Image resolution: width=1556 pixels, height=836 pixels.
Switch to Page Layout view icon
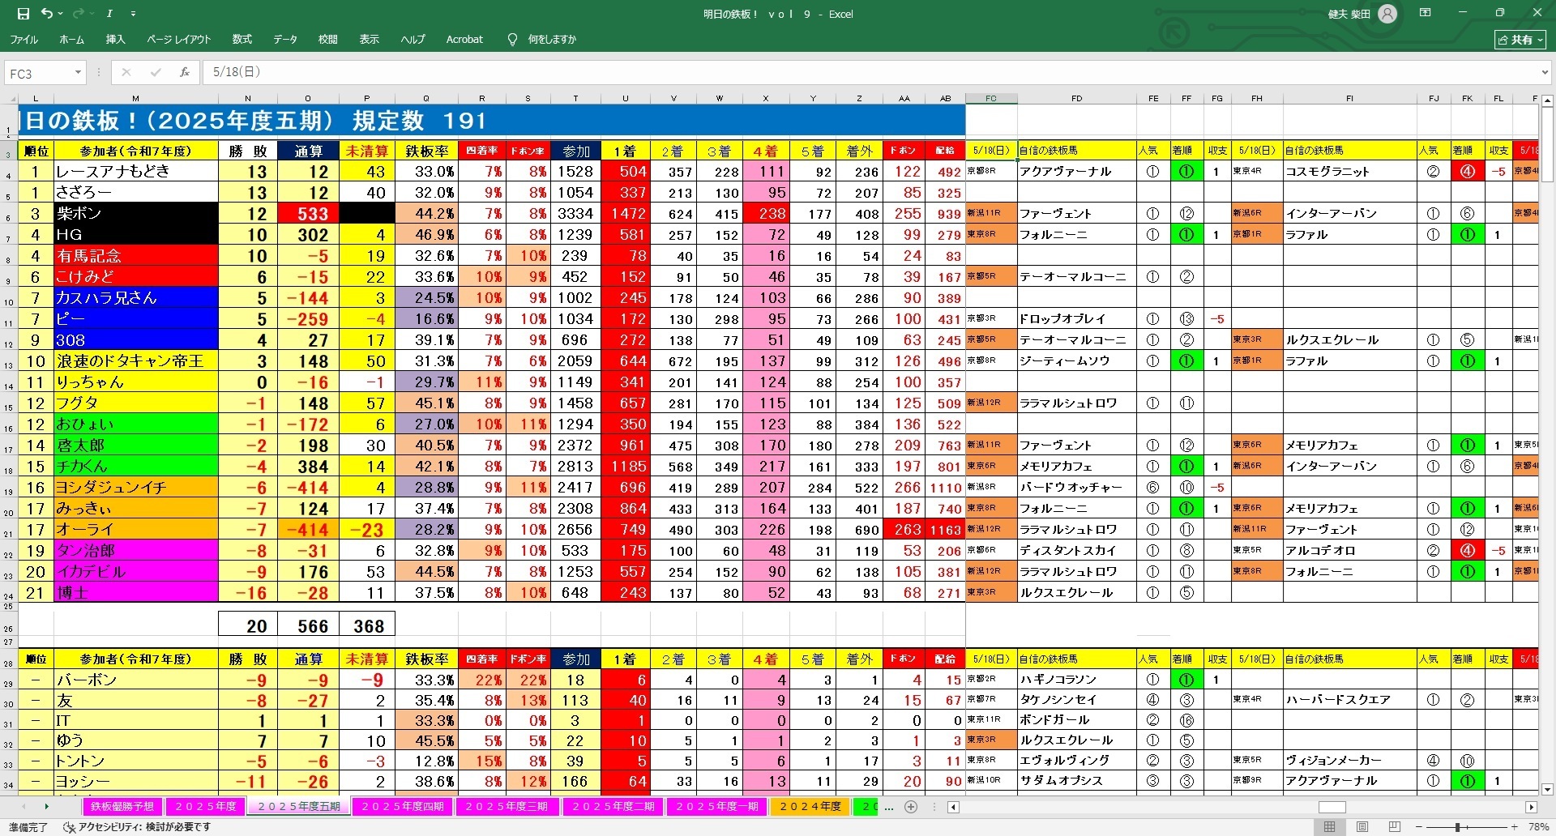click(x=1362, y=827)
